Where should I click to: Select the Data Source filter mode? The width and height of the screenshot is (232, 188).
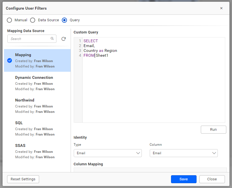point(33,20)
